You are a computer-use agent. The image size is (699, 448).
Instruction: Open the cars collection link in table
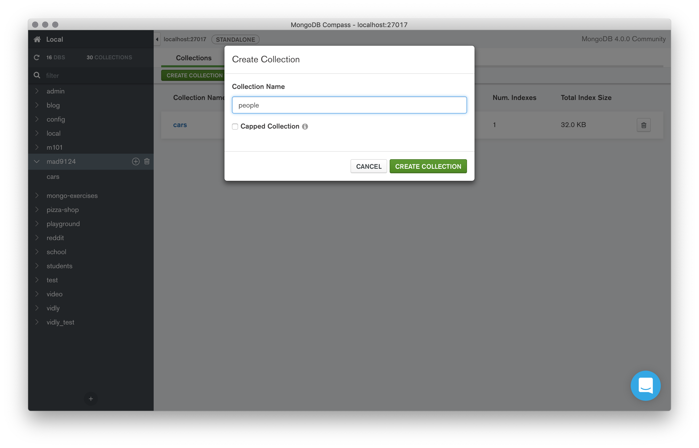(180, 125)
